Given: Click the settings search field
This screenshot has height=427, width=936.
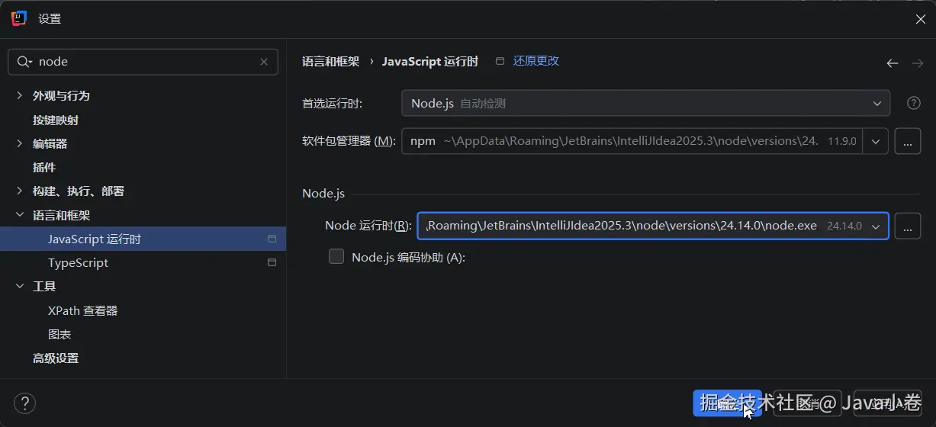Looking at the screenshot, I should (143, 62).
